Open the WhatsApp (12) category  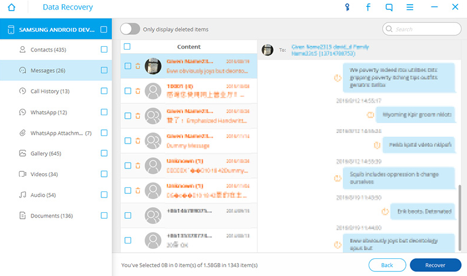click(56, 112)
